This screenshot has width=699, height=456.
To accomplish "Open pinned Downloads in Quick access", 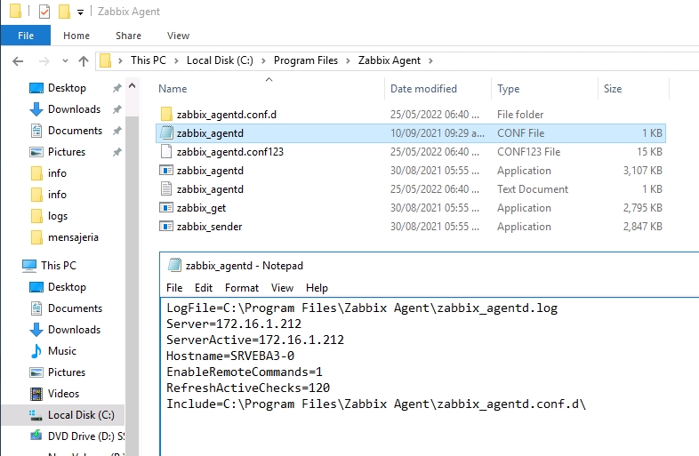I will coord(75,109).
